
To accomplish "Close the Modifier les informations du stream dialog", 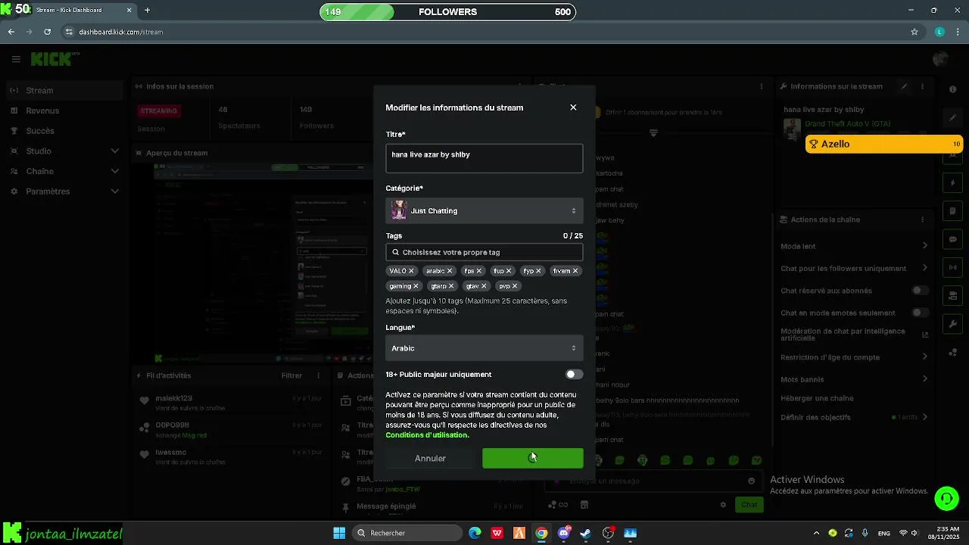I will click(573, 107).
